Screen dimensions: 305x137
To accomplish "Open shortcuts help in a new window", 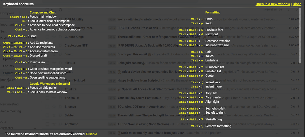I will pyautogui.click(x=273, y=4).
